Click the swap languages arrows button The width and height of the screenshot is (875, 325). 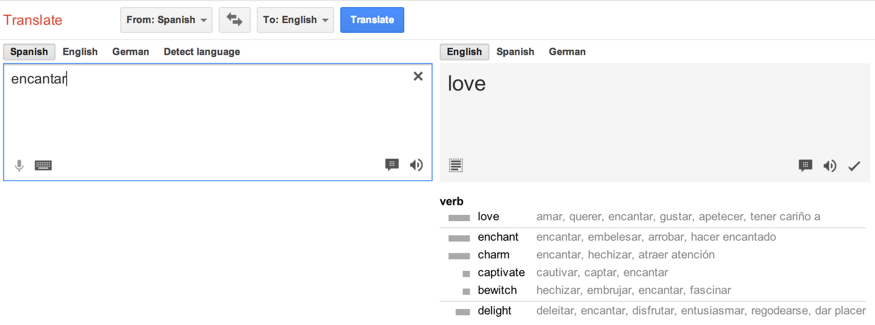coord(235,20)
